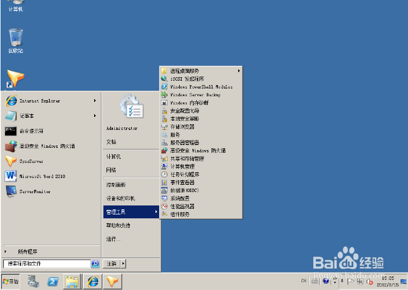Open the 远程桌面服务 folder icon

164,71
